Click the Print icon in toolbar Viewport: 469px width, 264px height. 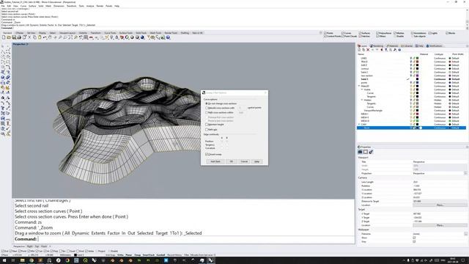click(19, 37)
